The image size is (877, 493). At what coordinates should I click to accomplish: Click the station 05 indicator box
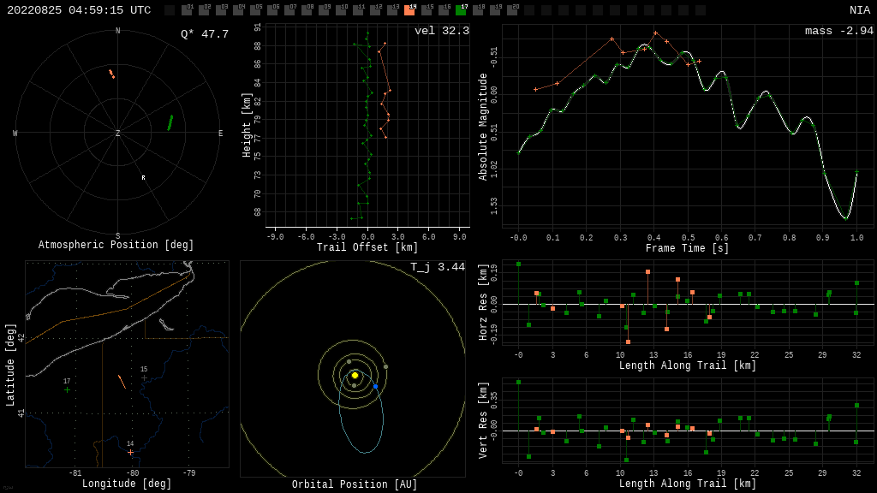255,10
